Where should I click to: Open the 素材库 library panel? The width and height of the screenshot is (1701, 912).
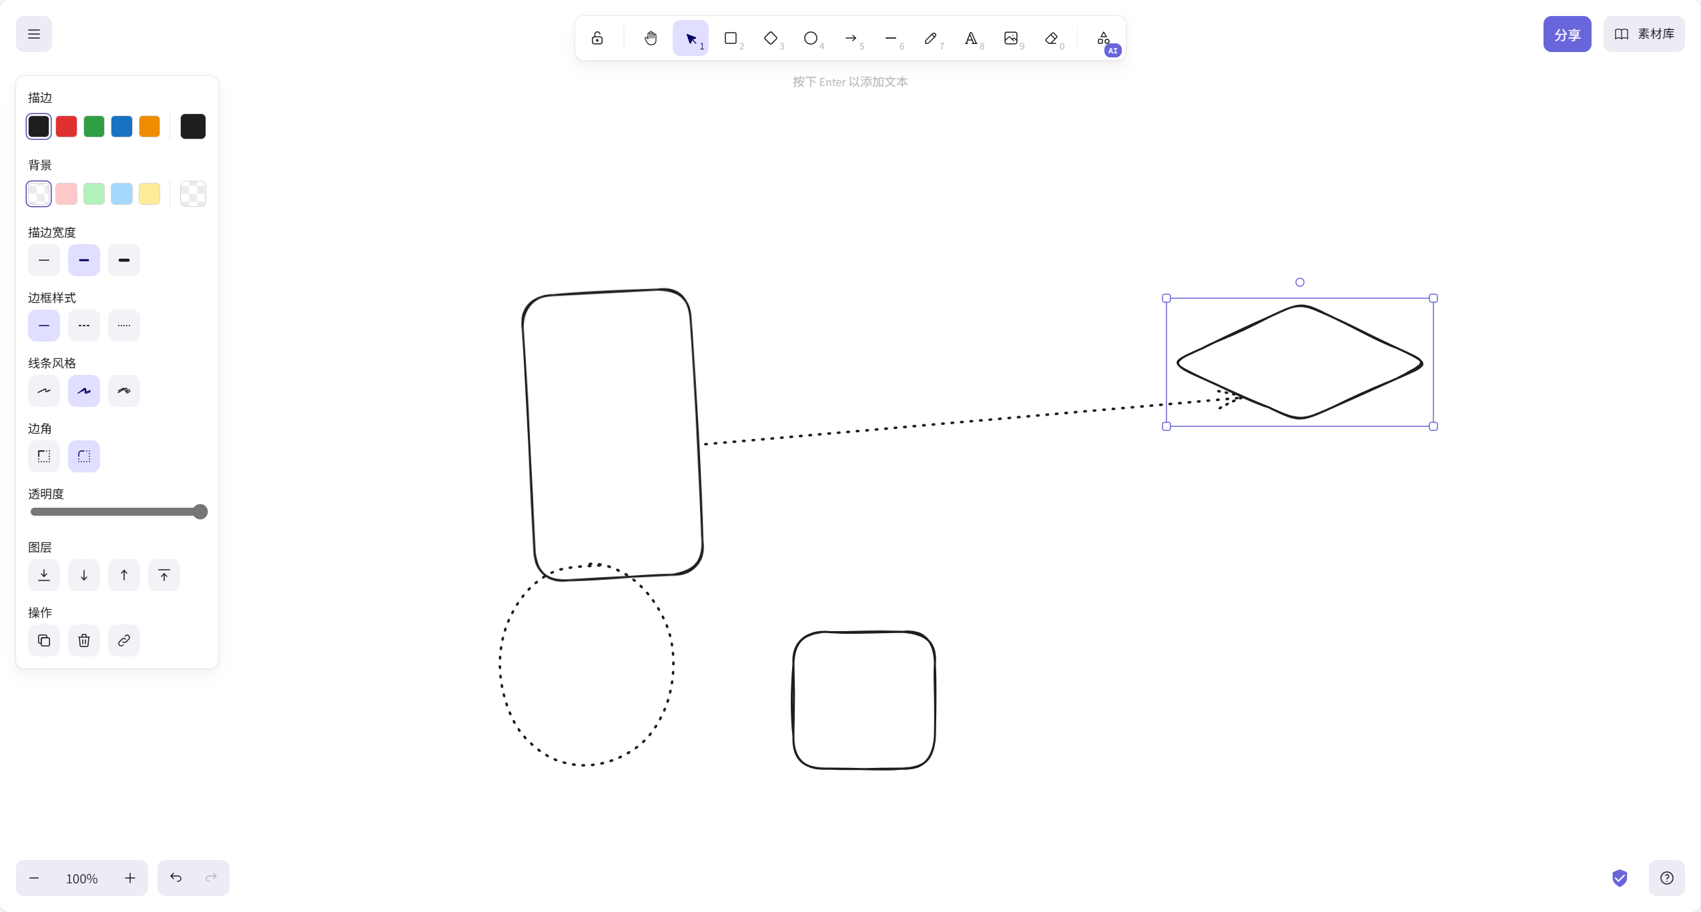coord(1644,34)
